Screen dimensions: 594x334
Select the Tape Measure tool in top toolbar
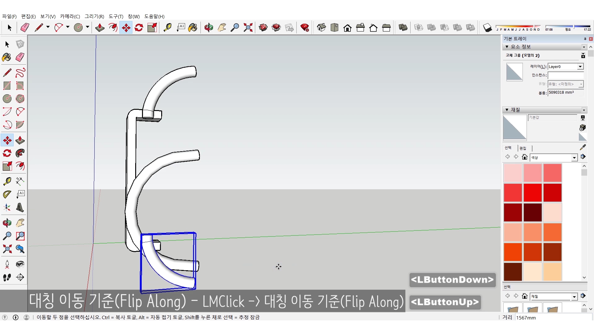[167, 28]
